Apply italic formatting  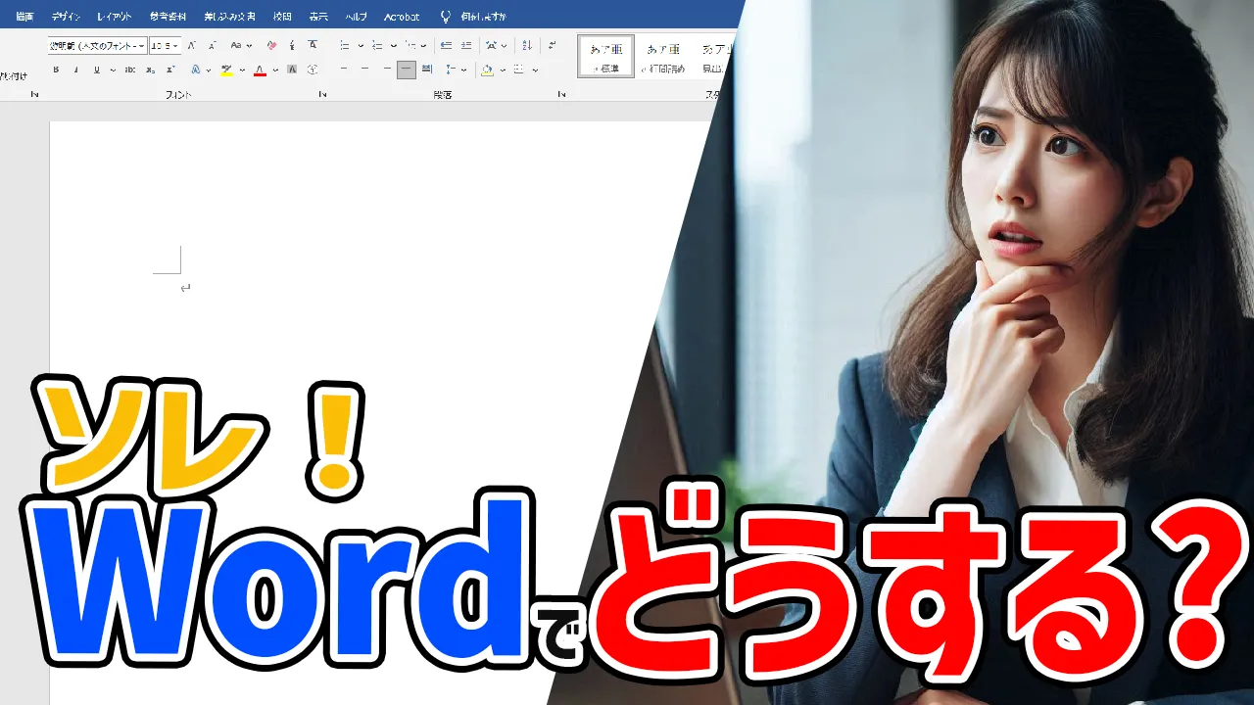[x=76, y=69]
